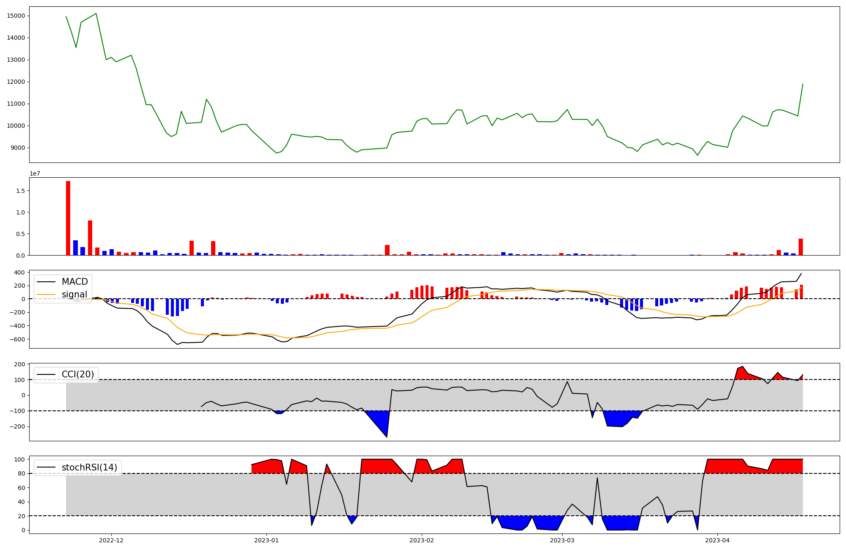The image size is (846, 550).
Task: Click the 1e7 volume scale label
Action: [x=35, y=173]
